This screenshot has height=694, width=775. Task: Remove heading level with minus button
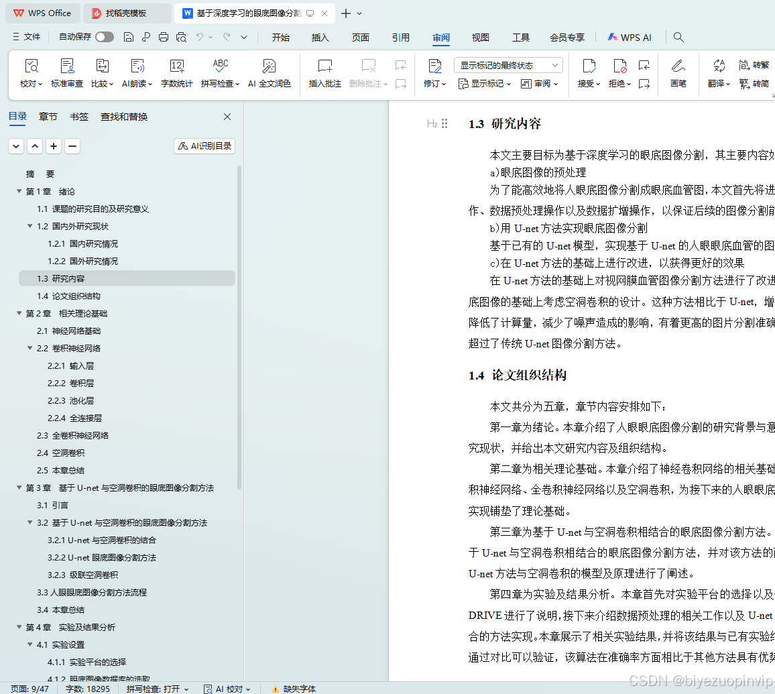[x=72, y=146]
